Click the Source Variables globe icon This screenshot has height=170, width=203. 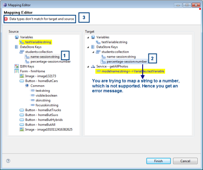[17, 37]
